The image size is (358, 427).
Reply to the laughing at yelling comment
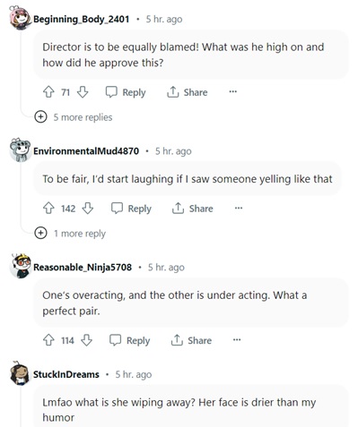(x=131, y=209)
